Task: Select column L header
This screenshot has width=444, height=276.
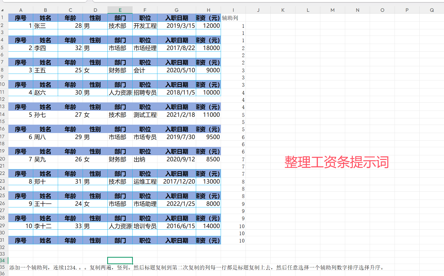Action: pos(308,10)
